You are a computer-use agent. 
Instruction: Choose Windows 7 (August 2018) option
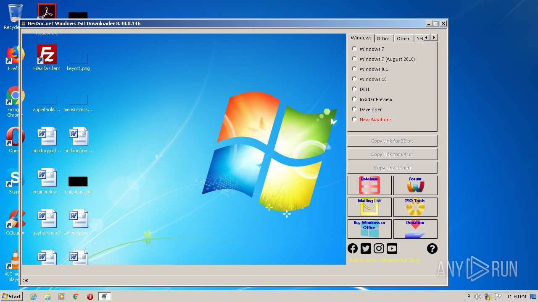pos(354,59)
